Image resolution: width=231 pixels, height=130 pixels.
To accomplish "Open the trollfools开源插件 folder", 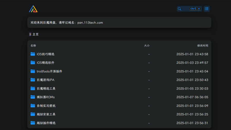I will (x=49, y=71).
